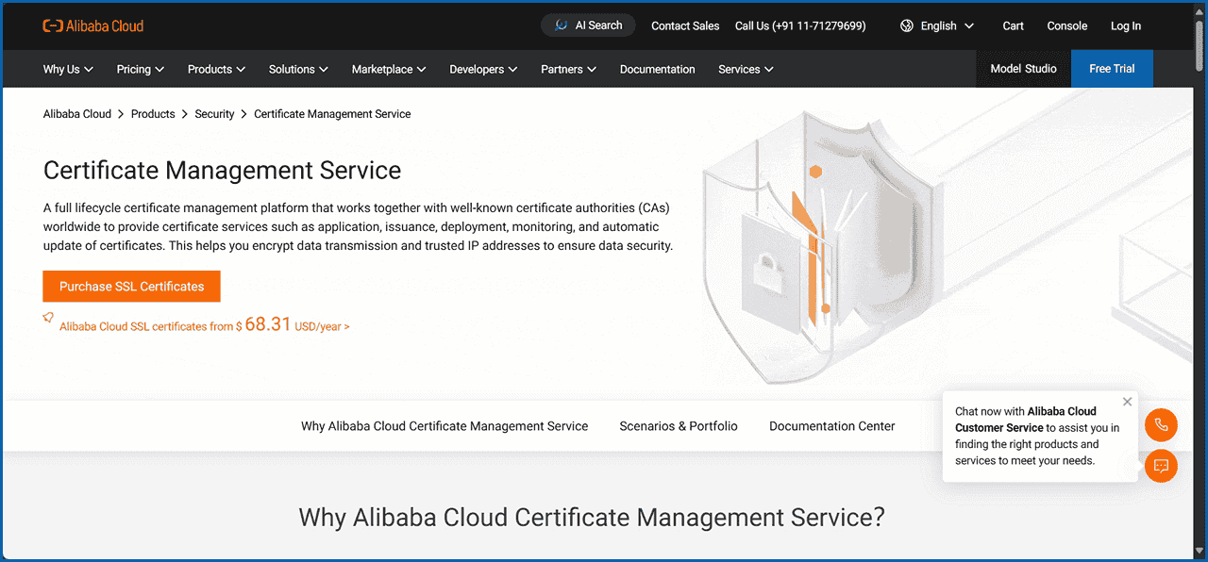Close the customer service chat popup
Screen dimensions: 1208x562
[1127, 402]
